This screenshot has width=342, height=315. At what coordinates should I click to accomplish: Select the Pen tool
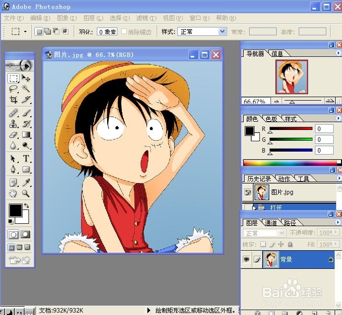[x=13, y=169]
